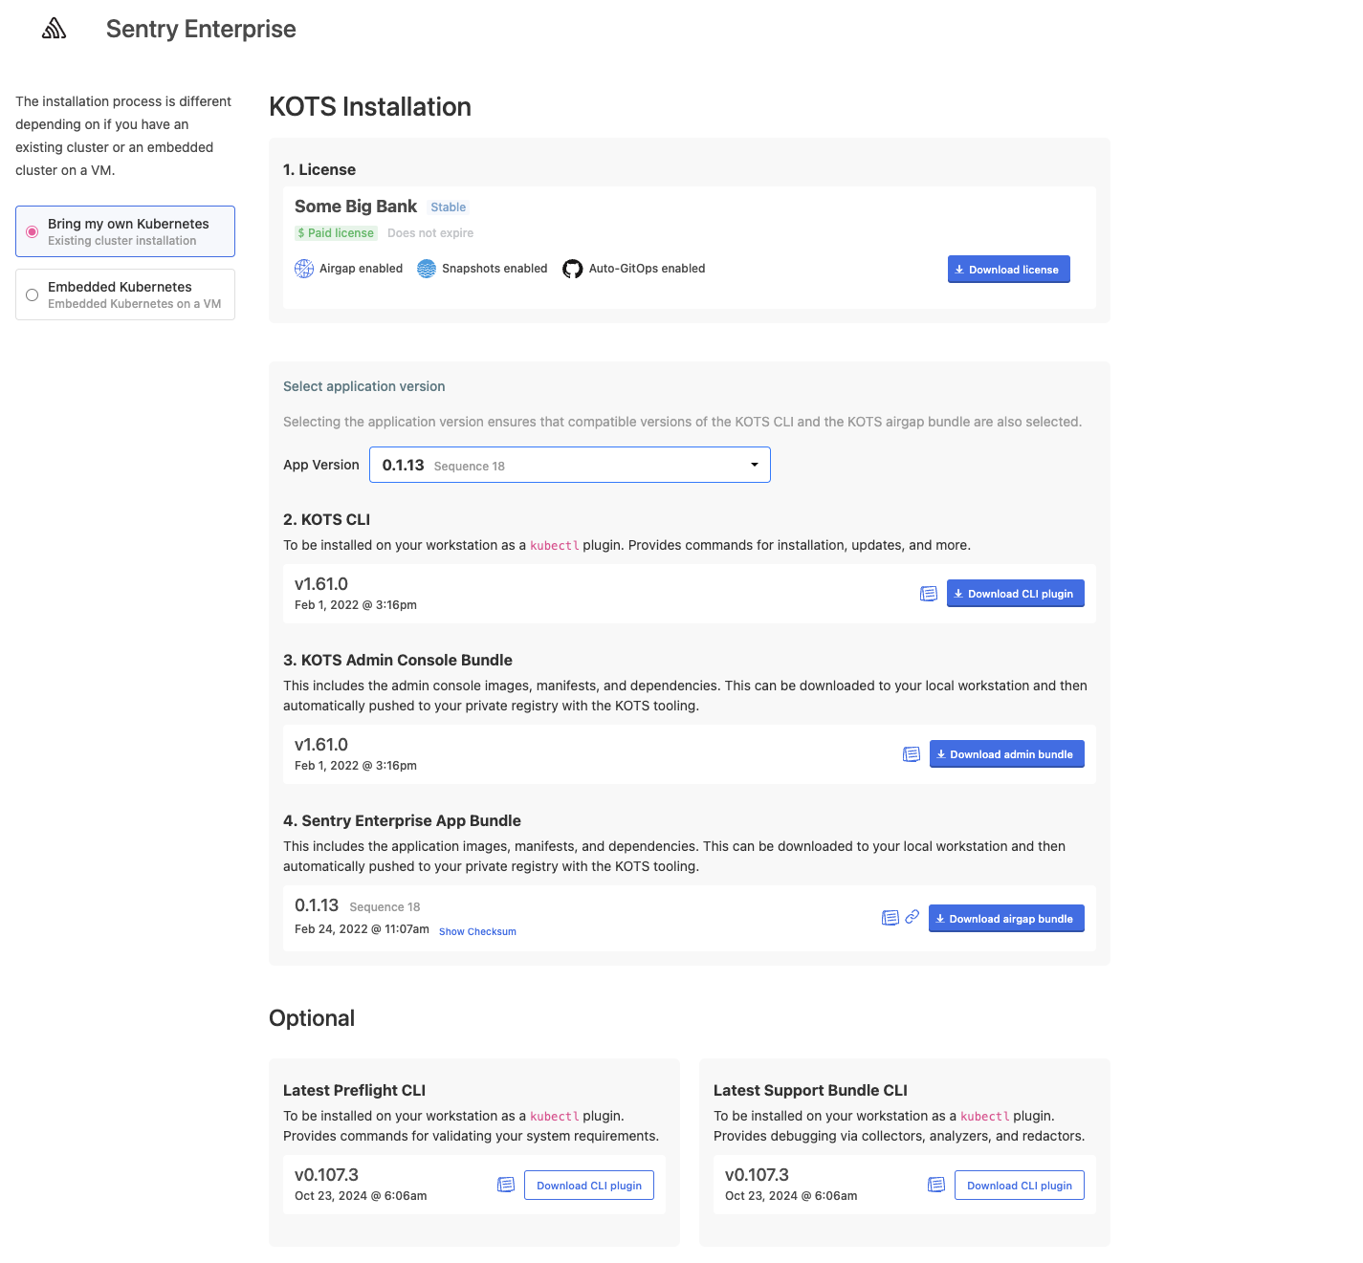This screenshot has height=1263, width=1363.
Task: Open release notes icon for Preflight CLI
Action: 506,1185
